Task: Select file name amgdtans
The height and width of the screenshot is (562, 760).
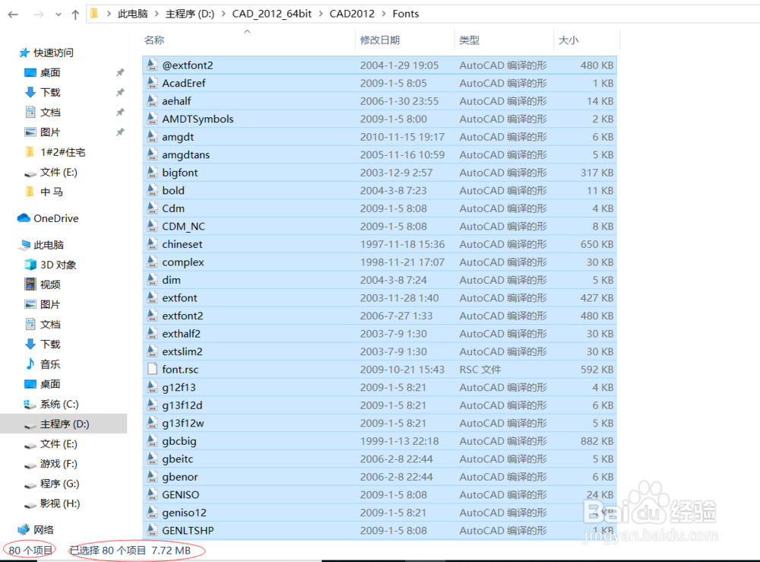Action: pyautogui.click(x=185, y=155)
